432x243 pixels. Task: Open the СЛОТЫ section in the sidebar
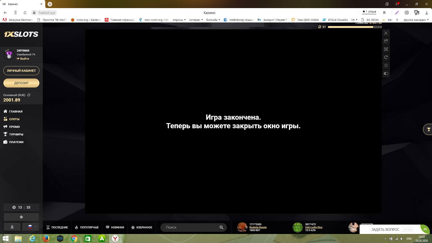point(14,119)
